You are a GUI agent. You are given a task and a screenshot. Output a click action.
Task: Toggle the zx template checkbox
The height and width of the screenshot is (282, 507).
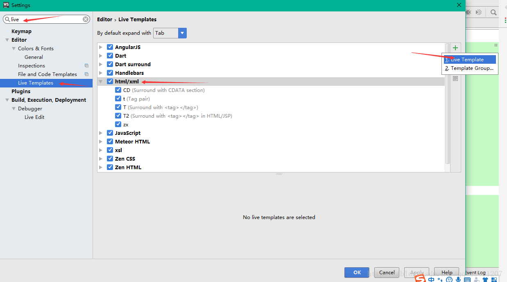pyautogui.click(x=118, y=124)
